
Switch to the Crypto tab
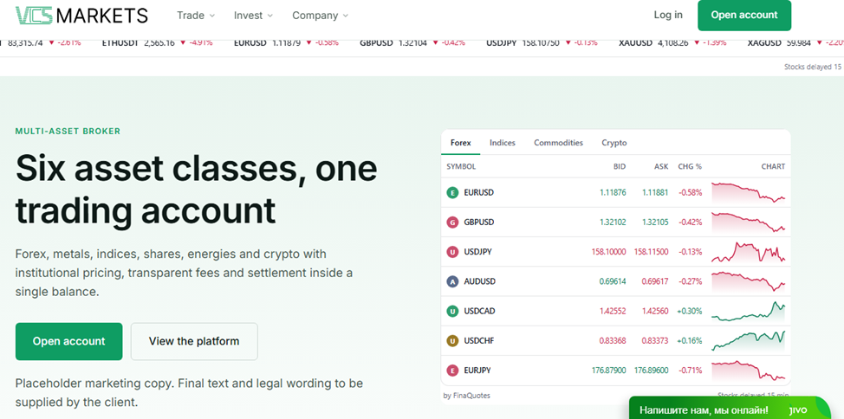click(x=614, y=143)
